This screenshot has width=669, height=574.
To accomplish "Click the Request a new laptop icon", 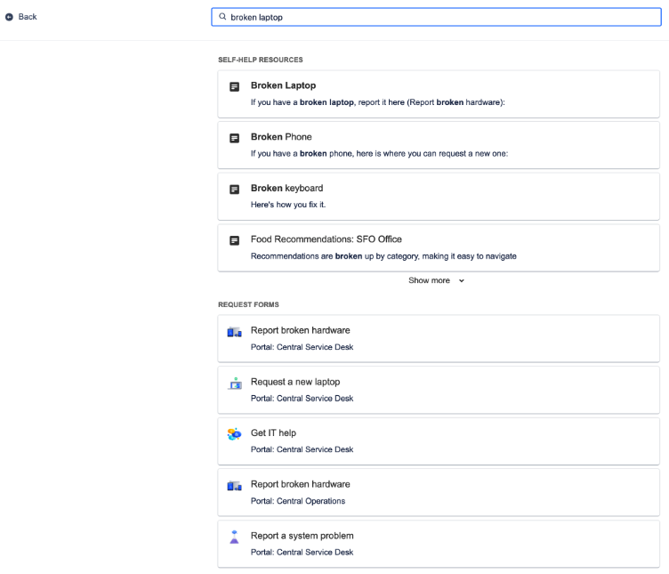I will 235,384.
